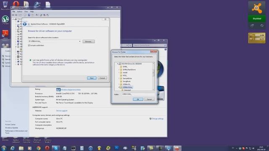Open Opera from the taskbar

coord(47,148)
